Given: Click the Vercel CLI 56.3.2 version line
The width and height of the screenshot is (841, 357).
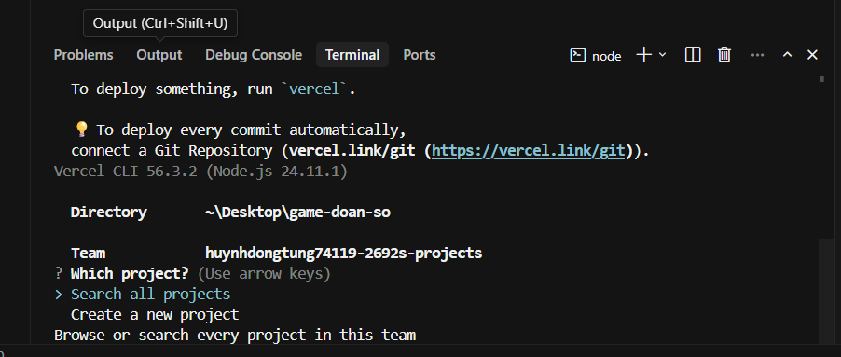Looking at the screenshot, I should click(x=200, y=172).
